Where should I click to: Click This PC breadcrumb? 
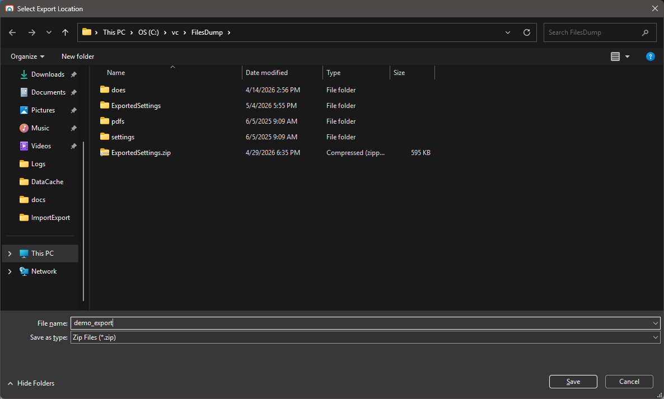(x=114, y=32)
